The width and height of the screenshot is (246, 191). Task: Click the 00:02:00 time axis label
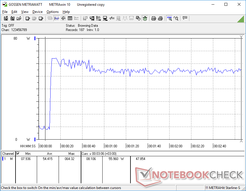click(176, 146)
